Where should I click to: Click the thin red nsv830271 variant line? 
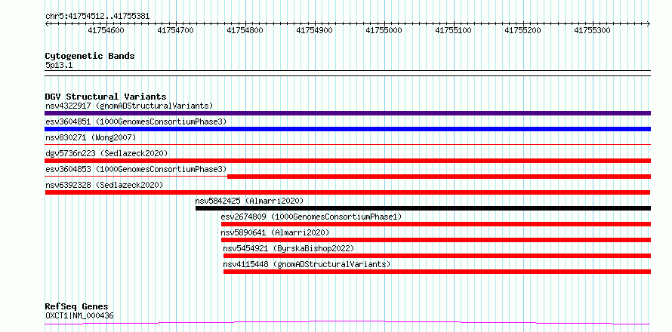pos(347,145)
